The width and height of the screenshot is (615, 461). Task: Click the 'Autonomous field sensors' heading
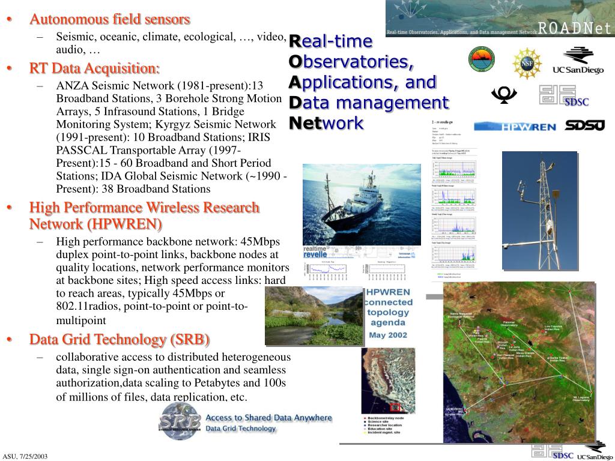tap(110, 19)
